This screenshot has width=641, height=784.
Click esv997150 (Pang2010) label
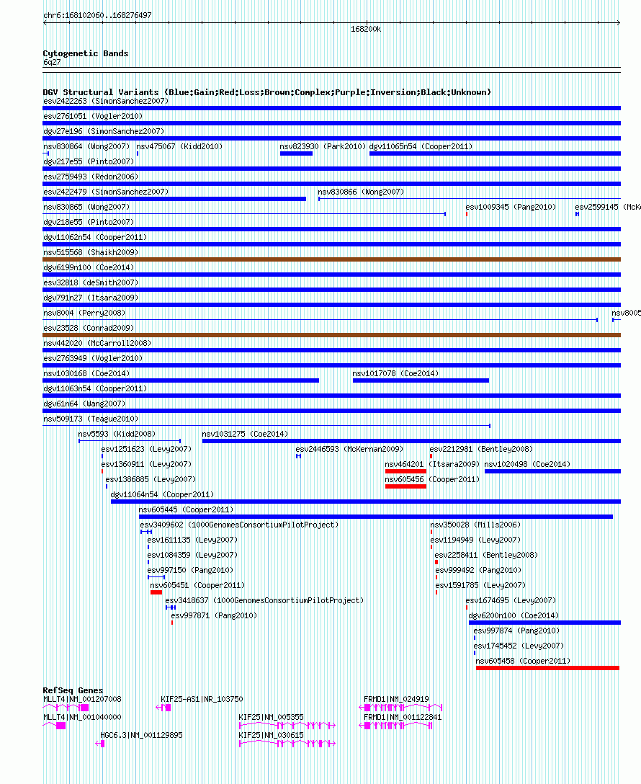coord(190,570)
